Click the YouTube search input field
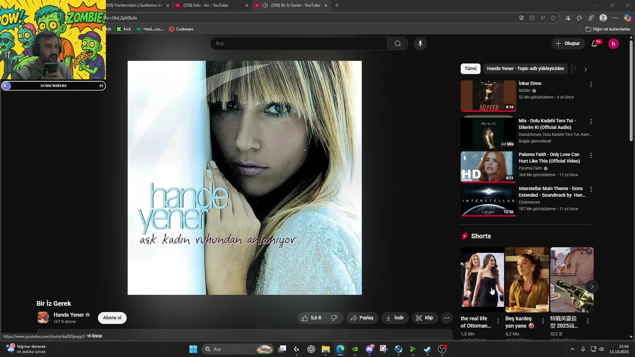Screen dimensions: 635x357 (299, 44)
